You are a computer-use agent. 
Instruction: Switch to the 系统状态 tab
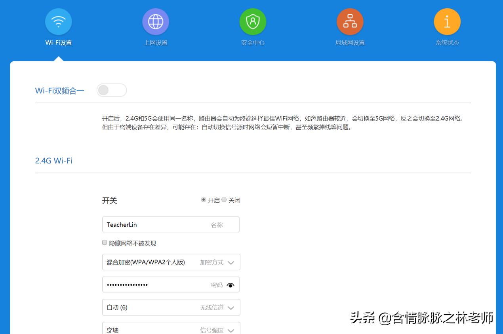coord(447,42)
